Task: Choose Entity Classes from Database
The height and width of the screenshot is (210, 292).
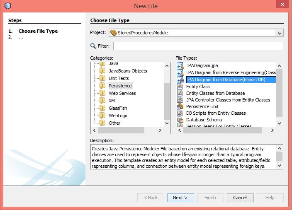Action: (215, 93)
